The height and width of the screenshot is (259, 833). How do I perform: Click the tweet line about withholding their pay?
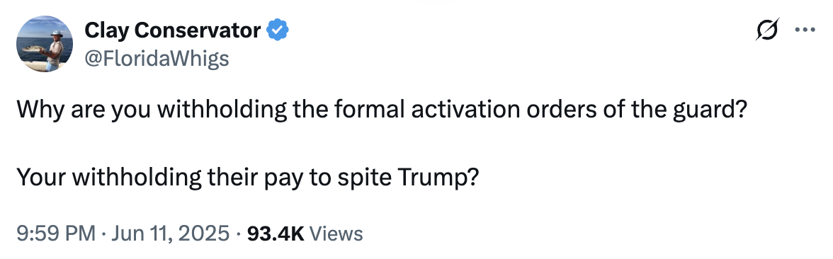[x=249, y=178]
